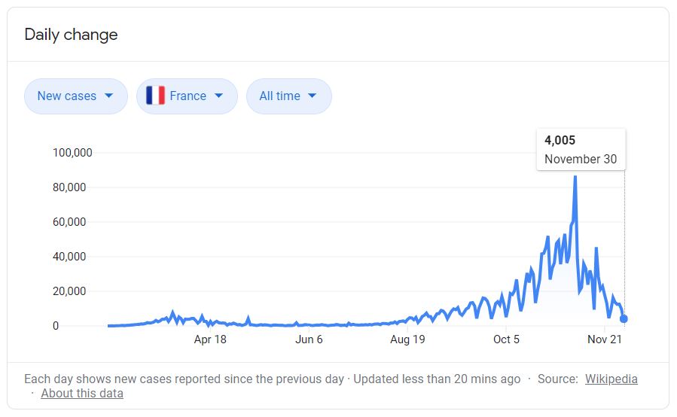Viewport: 677px width, 417px height.
Task: Click the Apr 18 axis date label
Action: click(210, 339)
